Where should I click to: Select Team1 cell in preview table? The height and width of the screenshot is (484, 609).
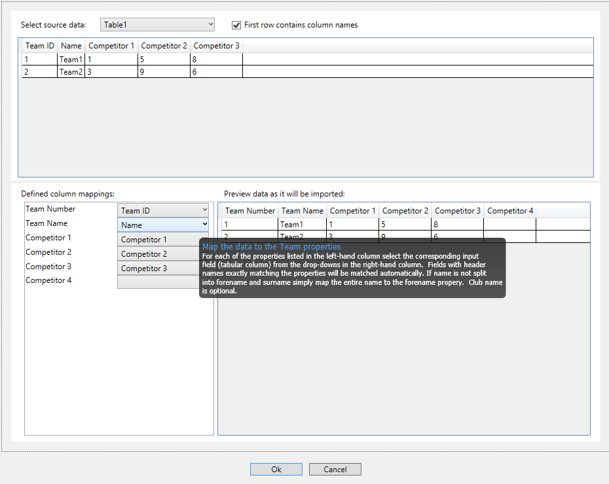303,225
